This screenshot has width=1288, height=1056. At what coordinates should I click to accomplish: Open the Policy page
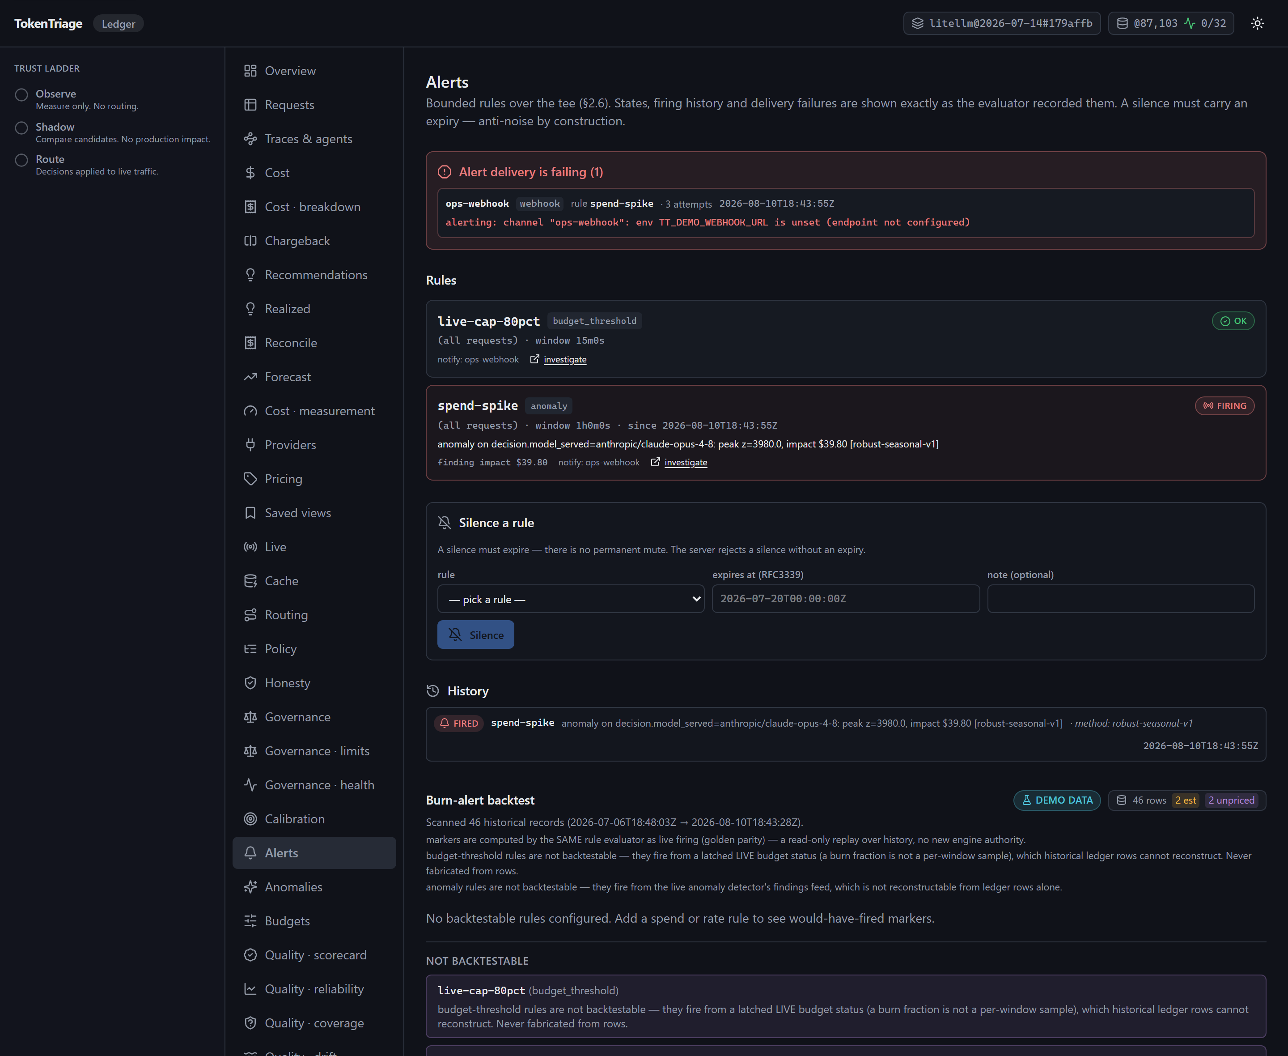[314, 649]
